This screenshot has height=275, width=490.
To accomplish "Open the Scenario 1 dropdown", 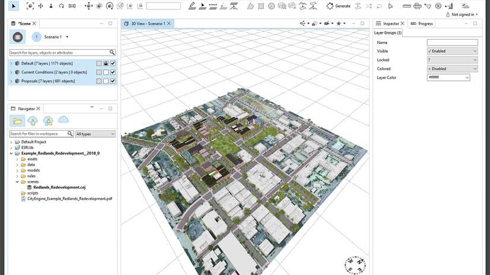I will pos(67,37).
